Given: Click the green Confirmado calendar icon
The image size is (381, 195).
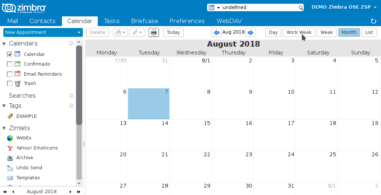Looking at the screenshot, I should 17,64.
